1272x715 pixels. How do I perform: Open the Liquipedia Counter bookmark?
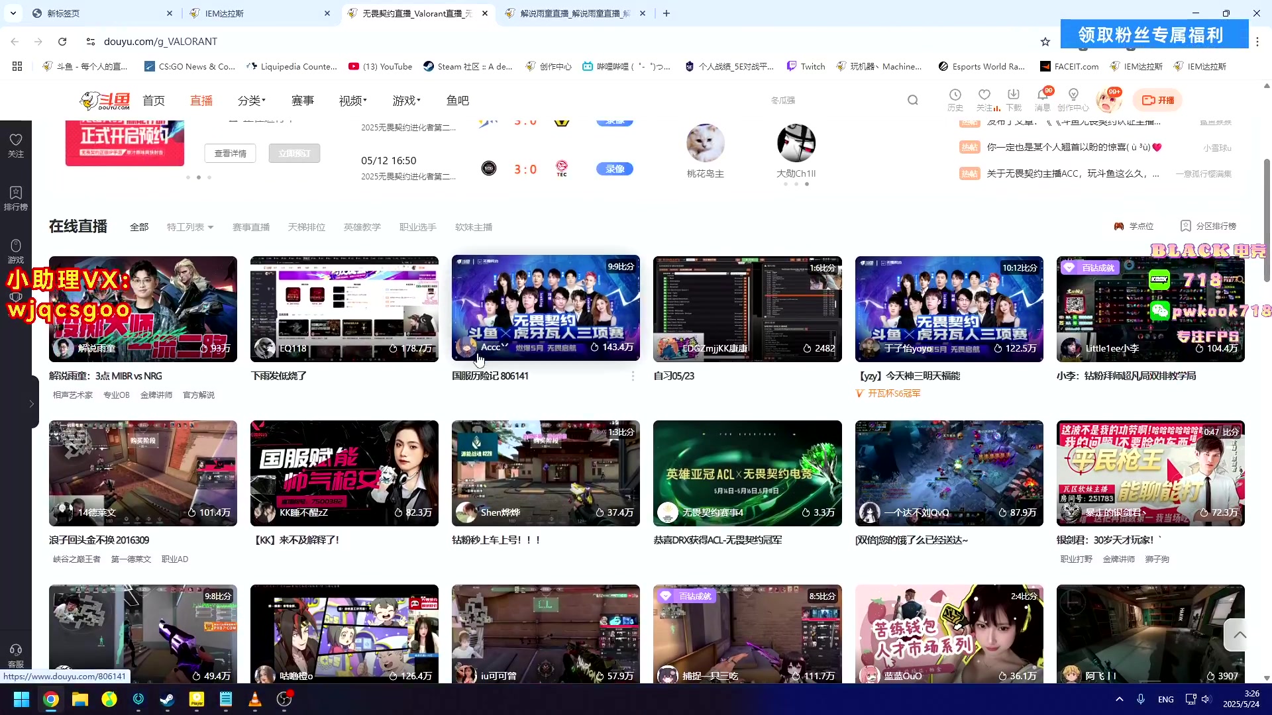coord(291,66)
